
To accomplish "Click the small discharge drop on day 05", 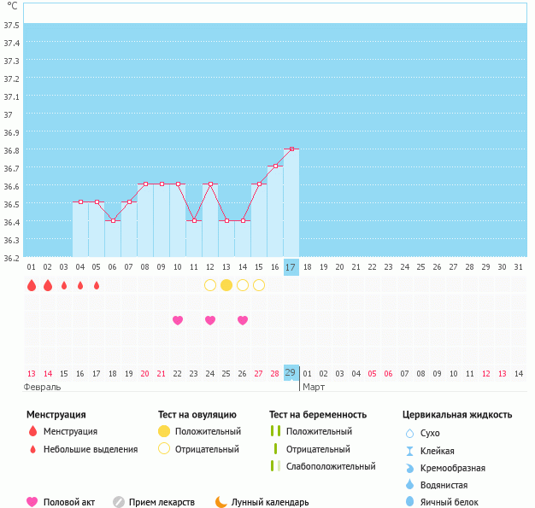I will [x=97, y=285].
